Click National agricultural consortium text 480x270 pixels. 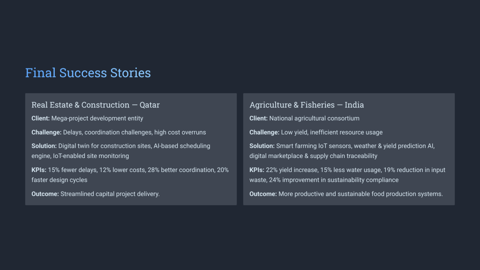coord(315,119)
